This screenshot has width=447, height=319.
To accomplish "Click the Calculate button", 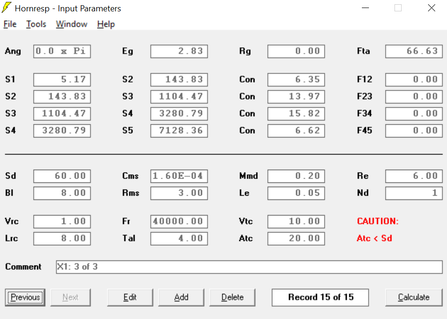I will tap(414, 297).
